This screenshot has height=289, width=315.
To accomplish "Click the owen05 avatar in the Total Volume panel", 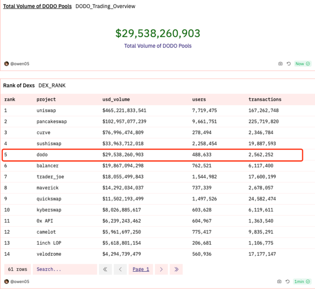I will 6,64.
